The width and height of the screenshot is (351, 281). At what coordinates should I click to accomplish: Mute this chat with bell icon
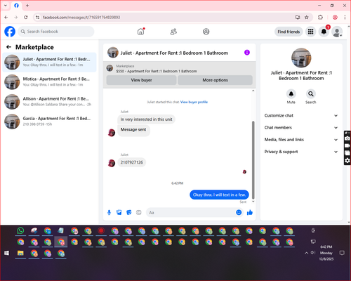pos(291,94)
